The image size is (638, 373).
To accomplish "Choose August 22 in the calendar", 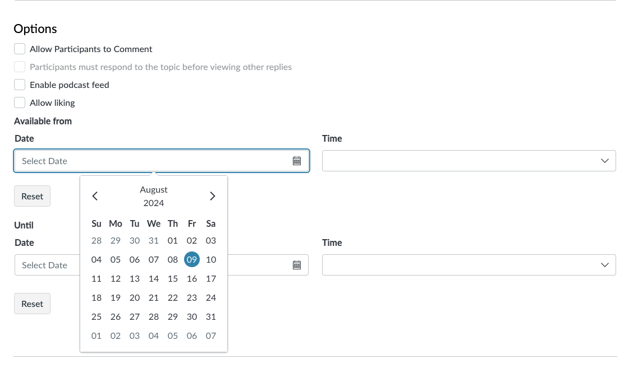I will 172,298.
